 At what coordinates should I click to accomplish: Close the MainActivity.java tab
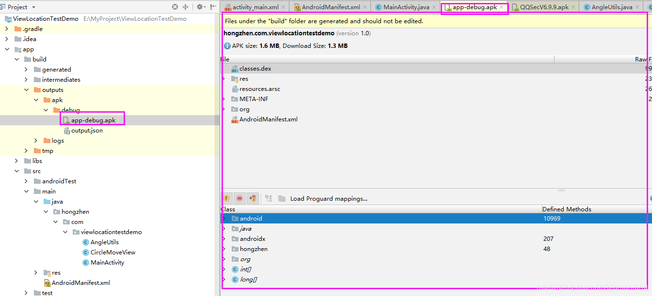[x=434, y=7]
